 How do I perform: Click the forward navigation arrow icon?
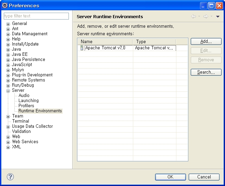(205, 16)
